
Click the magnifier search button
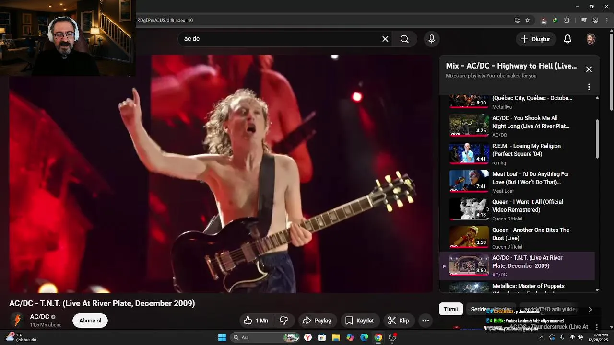click(404, 39)
